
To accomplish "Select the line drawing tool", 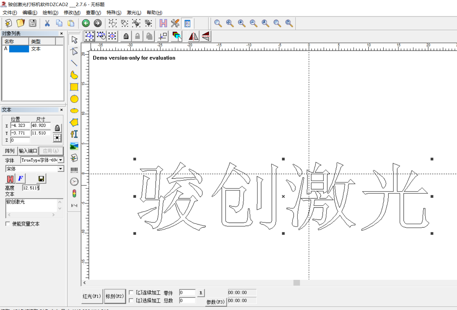I will pyautogui.click(x=74, y=63).
